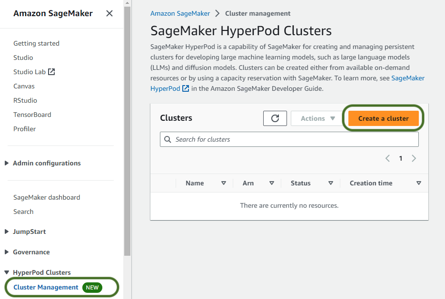Click the Name column header

(x=195, y=183)
